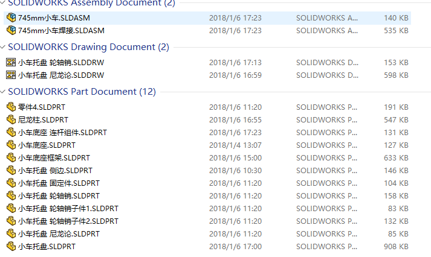Click the 零件4.SLDPRT part icon
This screenshot has height=257, width=431.
click(11, 107)
